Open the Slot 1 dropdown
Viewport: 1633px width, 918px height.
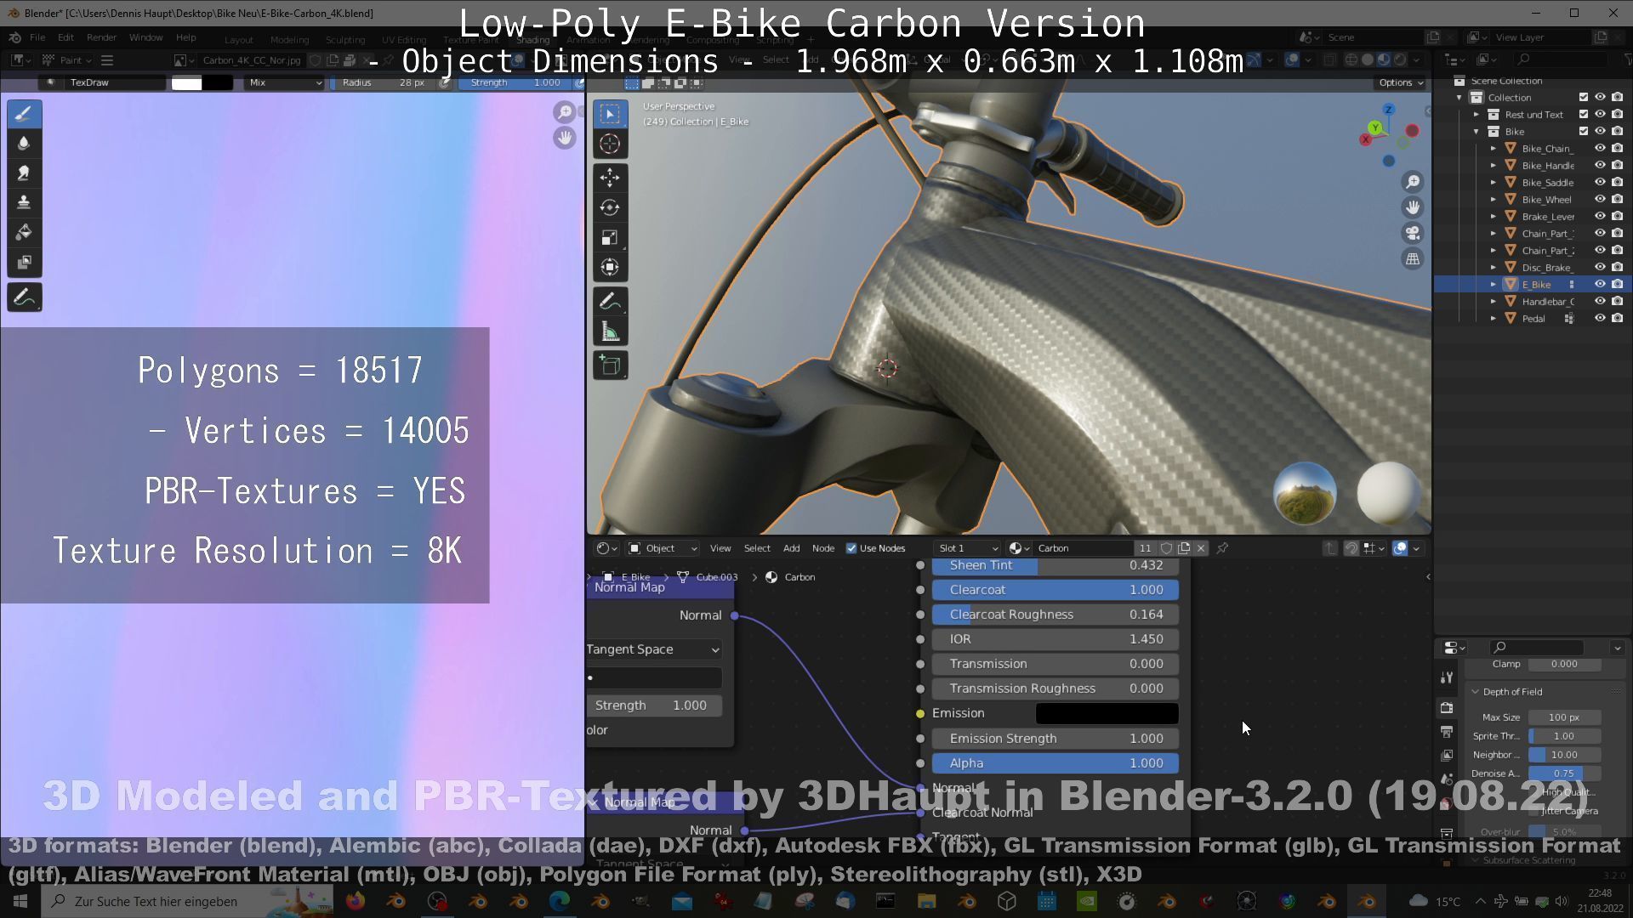click(x=968, y=548)
